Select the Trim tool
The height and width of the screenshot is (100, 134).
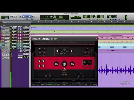tap(24, 16)
